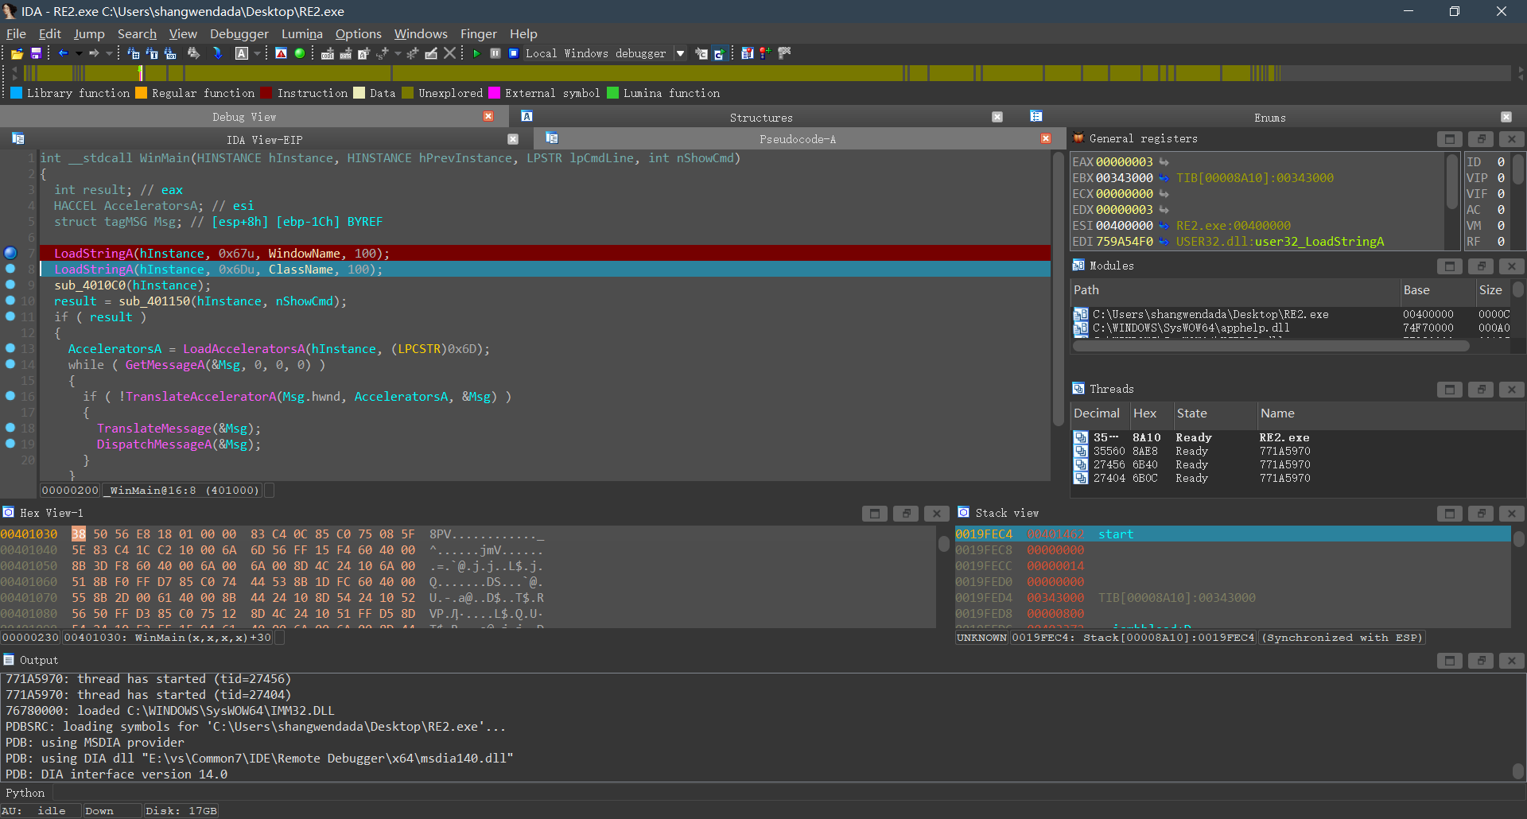Viewport: 1527px width, 819px height.
Task: Switch to the Structures tab
Action: (761, 117)
